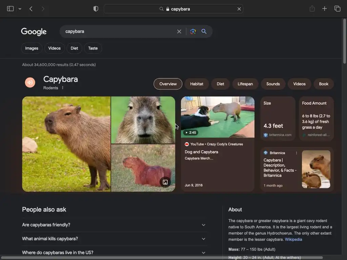Click the vertical page scrollbar
Screen dimensions: 347x260
point(344,42)
